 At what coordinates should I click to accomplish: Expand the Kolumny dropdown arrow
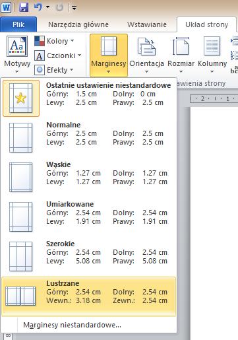pyautogui.click(x=212, y=72)
